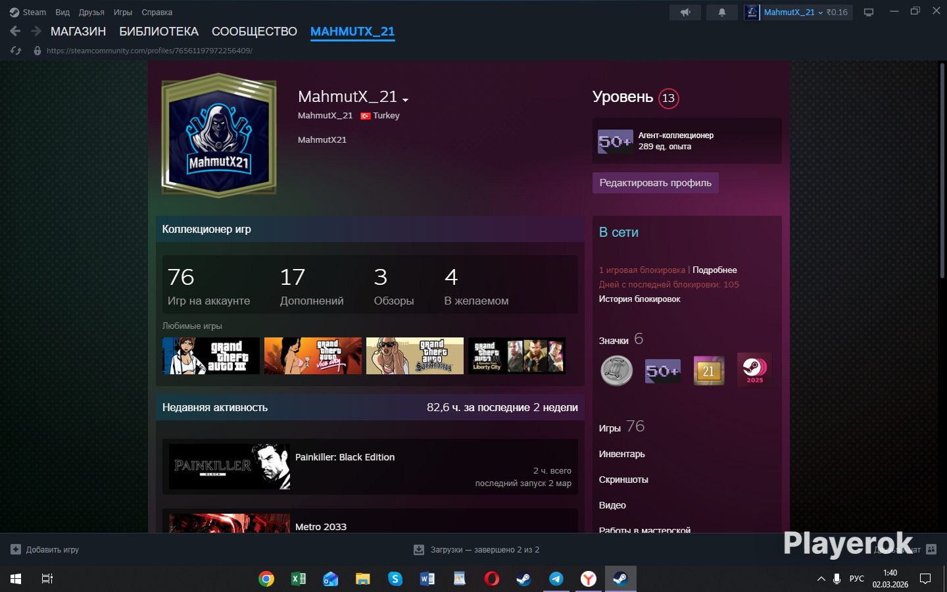Open the GTA IV Liberty City thumbnail
The image size is (947, 592).
(517, 356)
